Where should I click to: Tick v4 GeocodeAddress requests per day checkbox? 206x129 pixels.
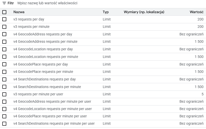4,34
